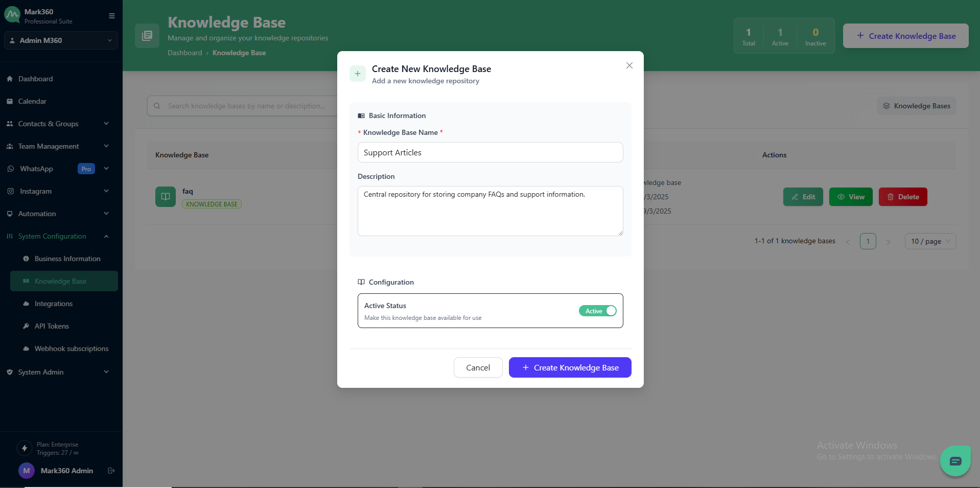The height and width of the screenshot is (488, 980).
Task: Click the Knowledge Base Name input field
Action: pos(490,152)
